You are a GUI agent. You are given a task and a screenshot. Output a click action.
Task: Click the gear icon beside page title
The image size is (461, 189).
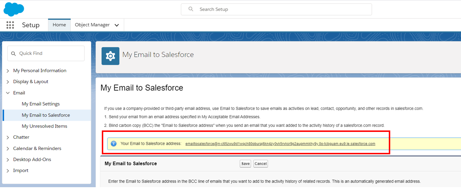click(110, 56)
